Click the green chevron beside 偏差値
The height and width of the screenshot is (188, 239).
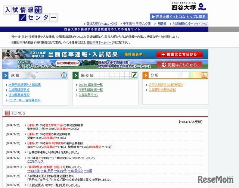click(x=75, y=75)
